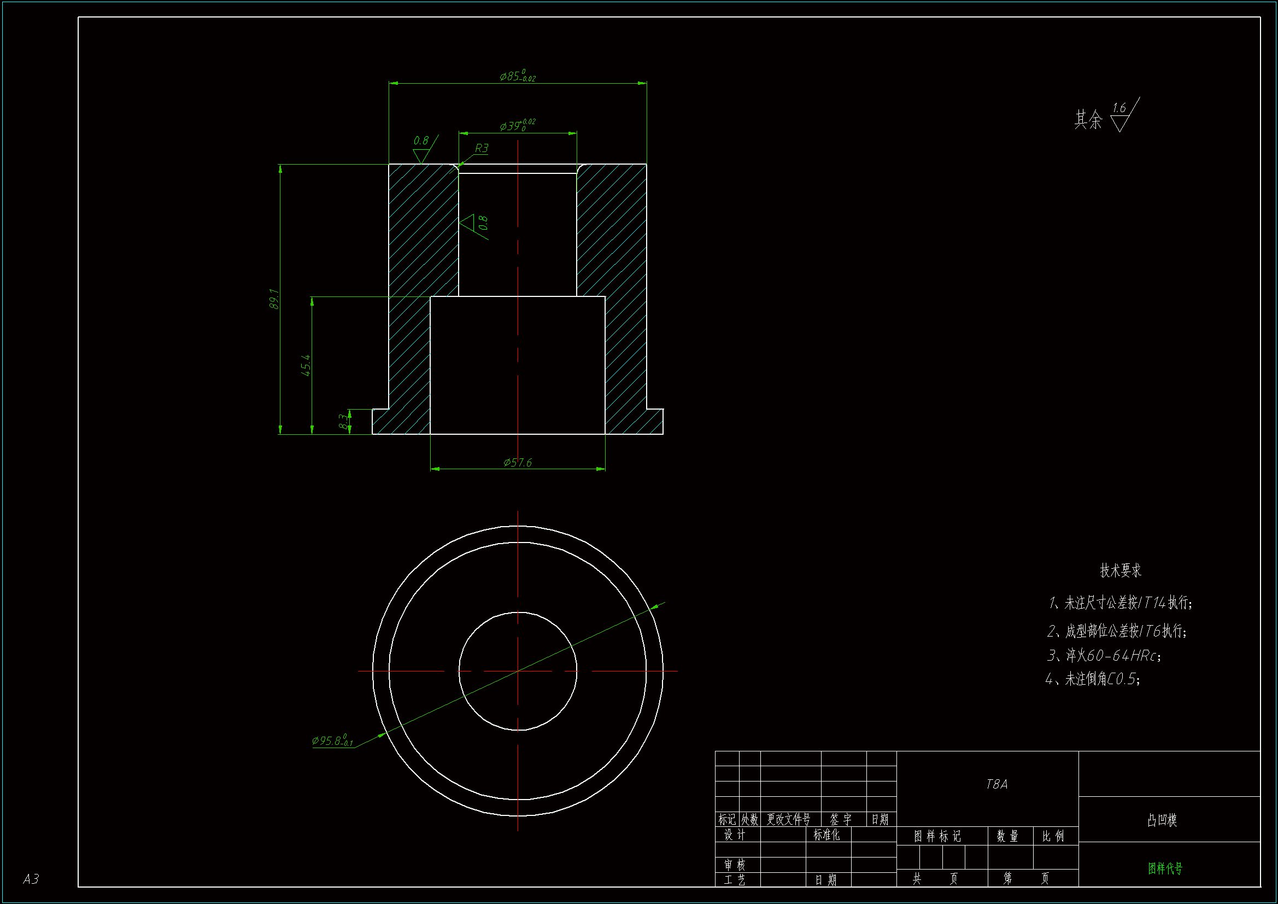This screenshot has width=1278, height=904.
Task: Select the 凸凹模 part name cell
Action: click(1162, 820)
